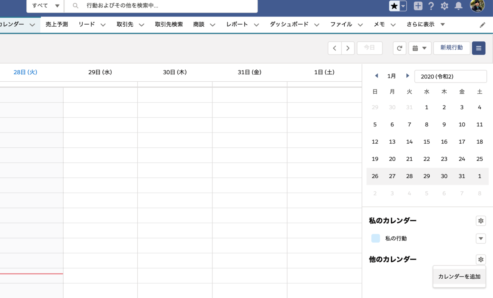Refresh the calendar view
Screen dimensions: 493x298
pyautogui.click(x=399, y=48)
